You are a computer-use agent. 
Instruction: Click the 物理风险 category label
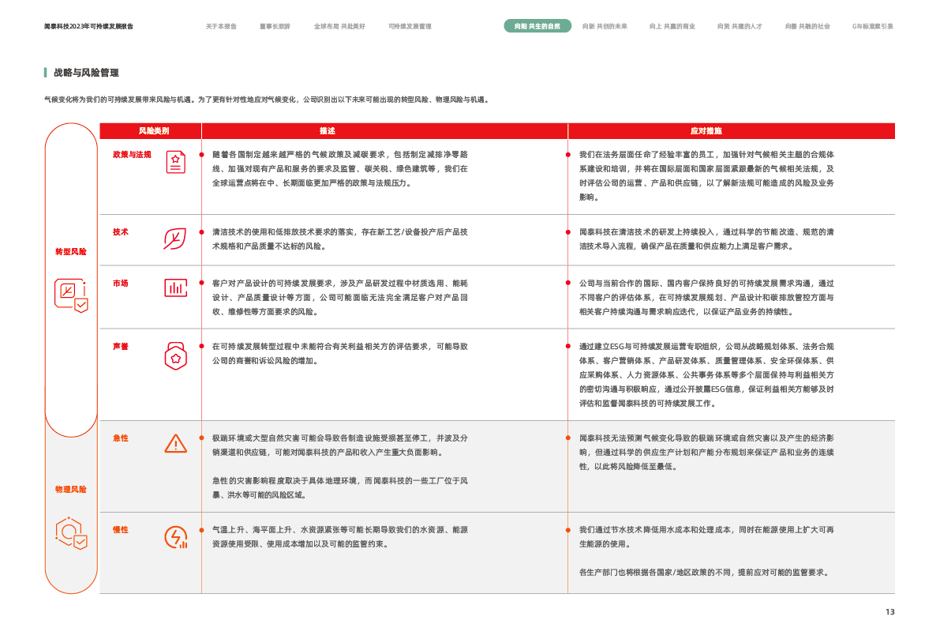[71, 490]
